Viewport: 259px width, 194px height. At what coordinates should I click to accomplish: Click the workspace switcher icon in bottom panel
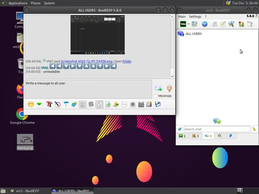point(240,190)
